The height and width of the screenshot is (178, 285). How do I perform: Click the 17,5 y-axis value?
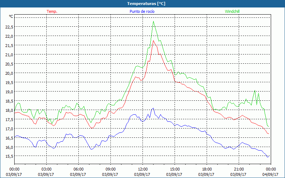coord(9,119)
